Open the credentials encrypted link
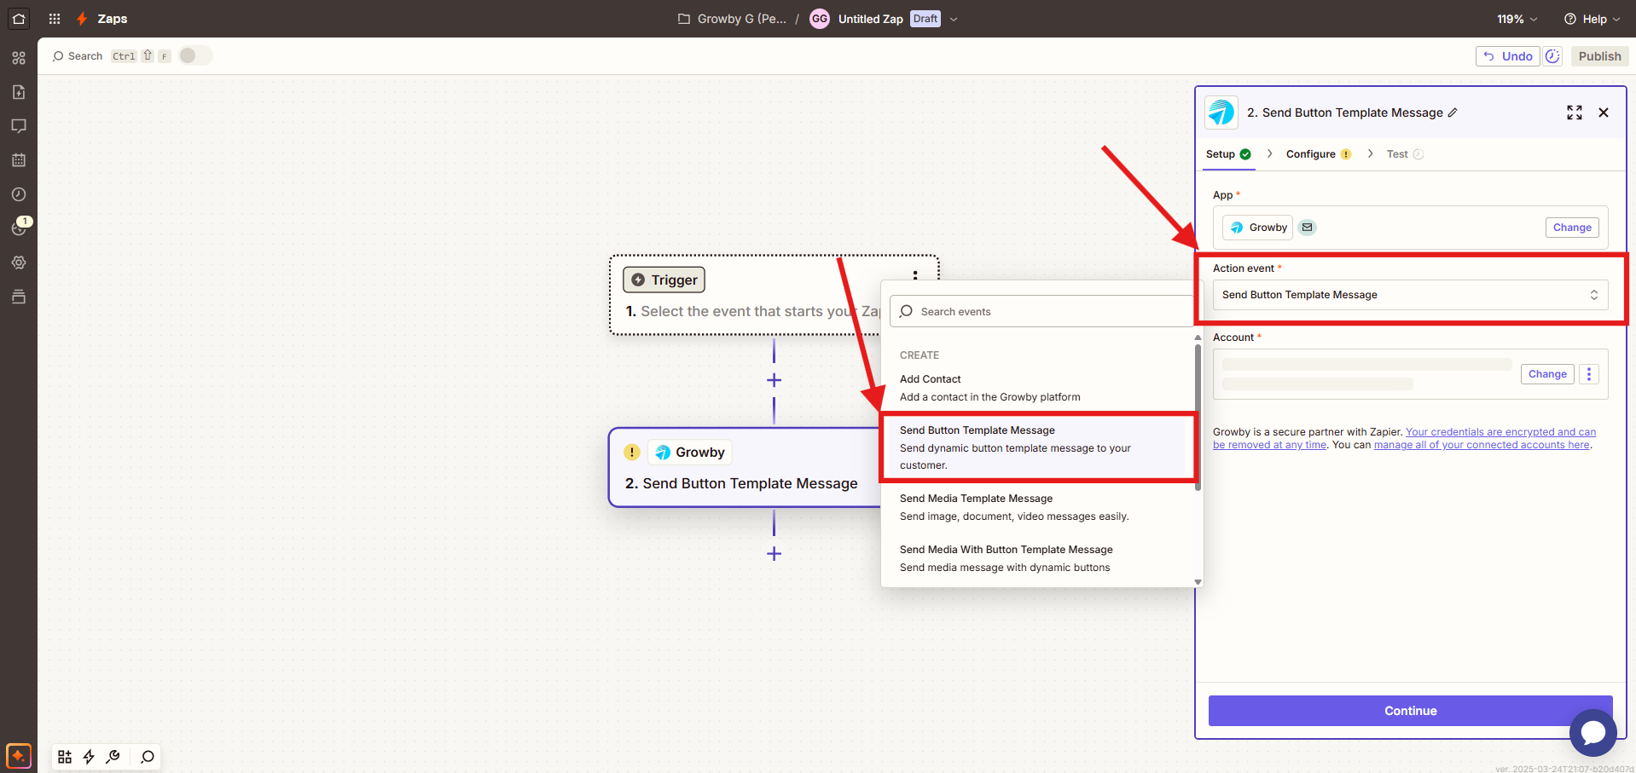 point(1404,438)
